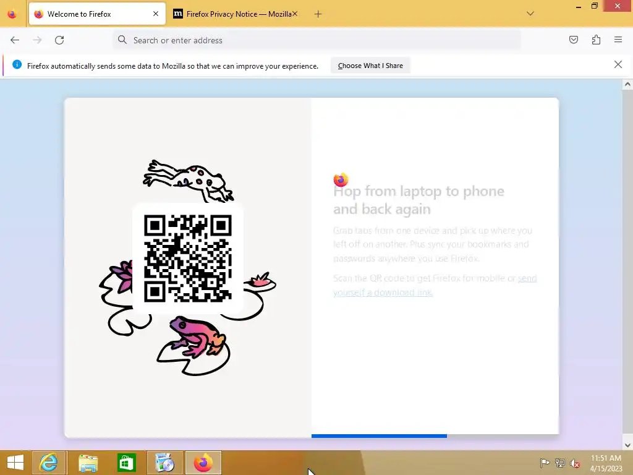Viewport: 633px width, 475px height.
Task: Go forward one page
Action: [x=37, y=40]
